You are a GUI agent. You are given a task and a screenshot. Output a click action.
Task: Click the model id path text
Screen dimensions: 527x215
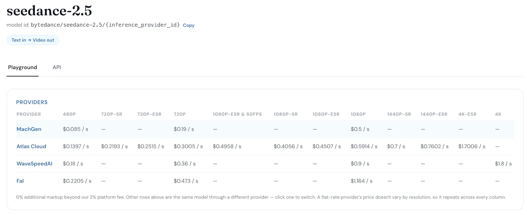pyautogui.click(x=105, y=25)
